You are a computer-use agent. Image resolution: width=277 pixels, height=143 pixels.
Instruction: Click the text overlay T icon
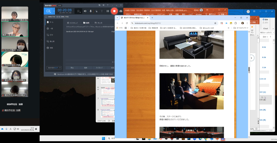tap(102, 11)
